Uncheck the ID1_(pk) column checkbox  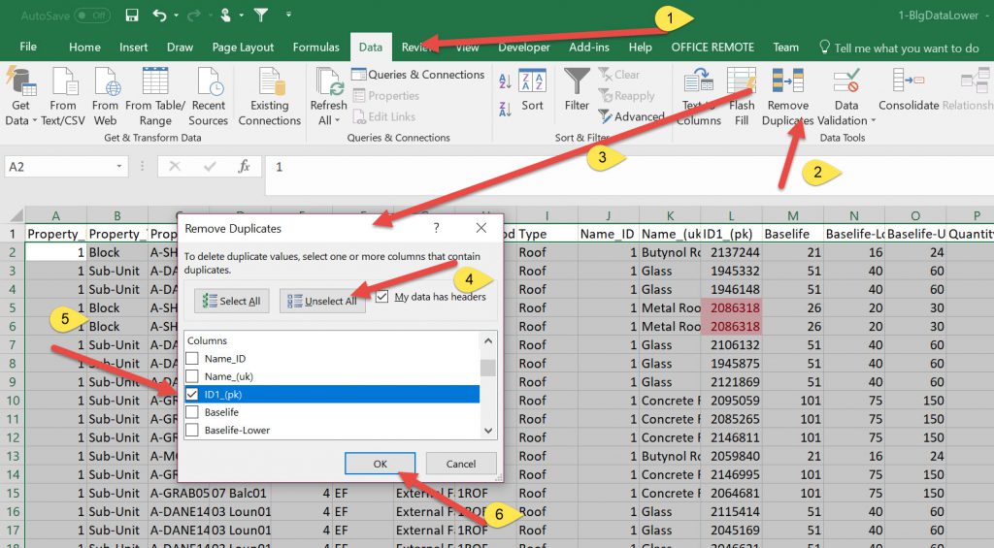tap(192, 395)
